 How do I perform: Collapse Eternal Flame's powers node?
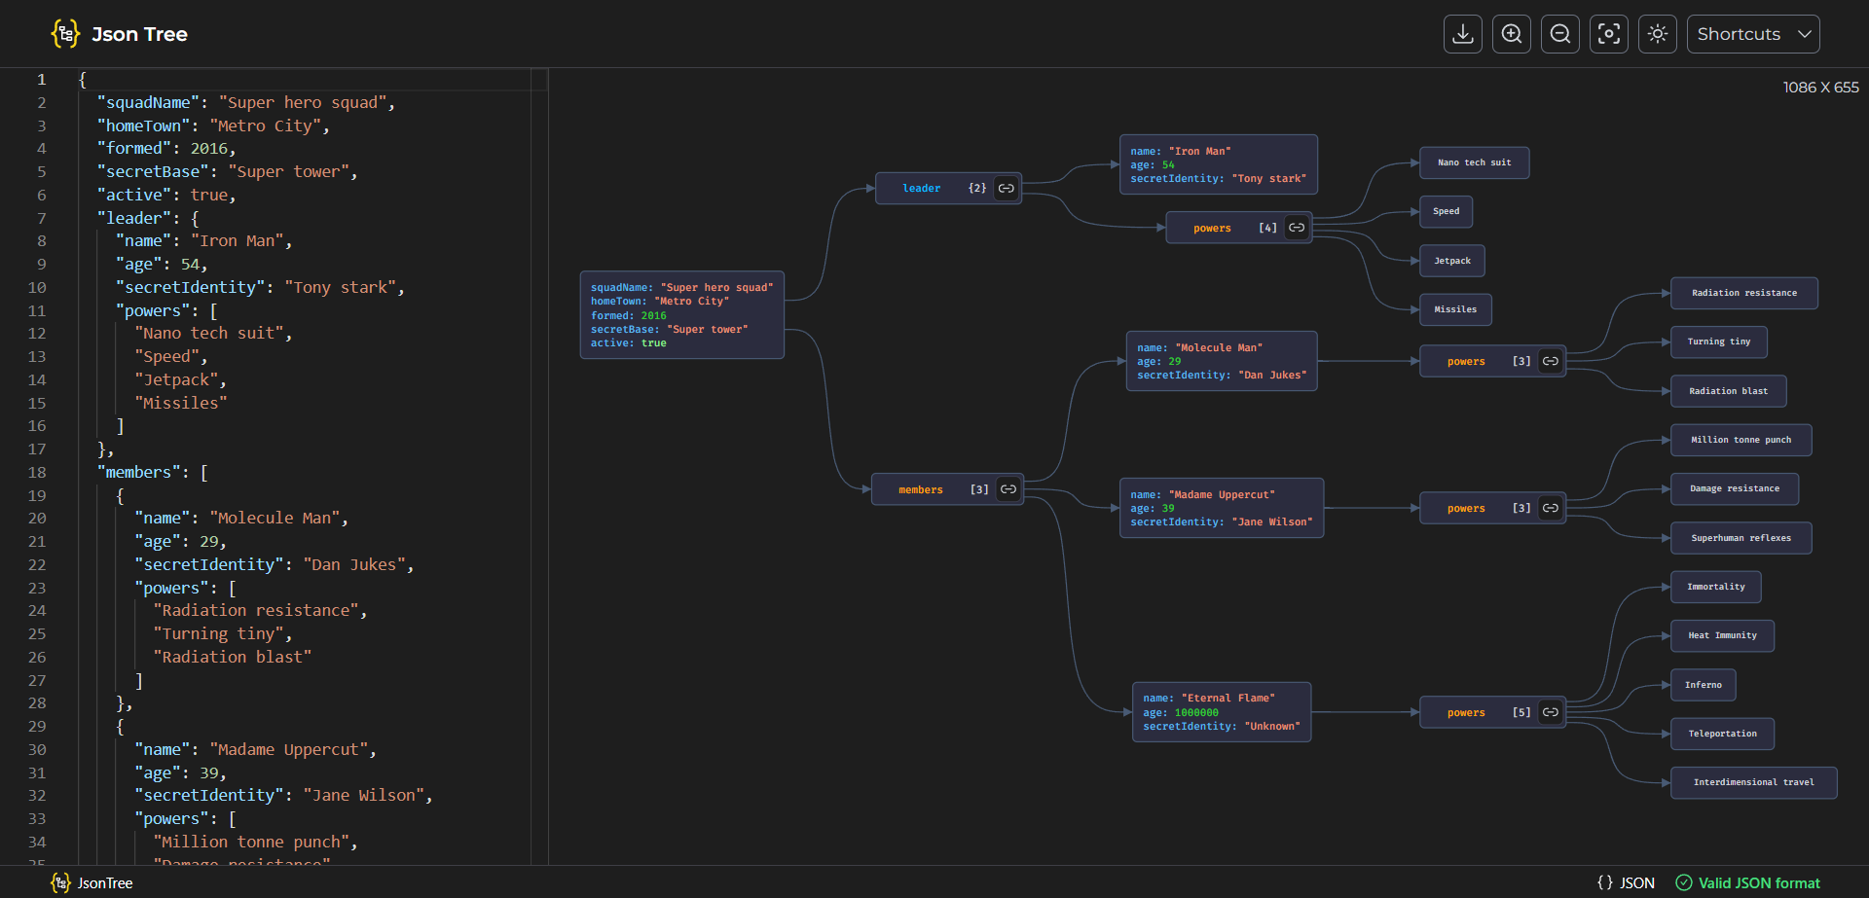point(1551,712)
